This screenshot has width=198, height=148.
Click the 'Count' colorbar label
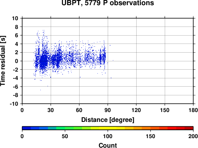coord(108,145)
